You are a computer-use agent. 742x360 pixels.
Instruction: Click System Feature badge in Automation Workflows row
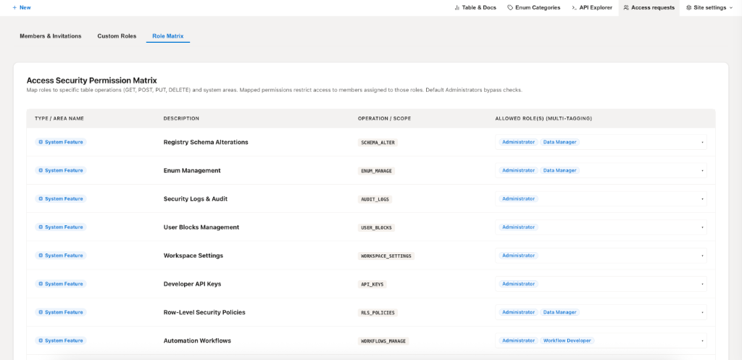click(61, 340)
